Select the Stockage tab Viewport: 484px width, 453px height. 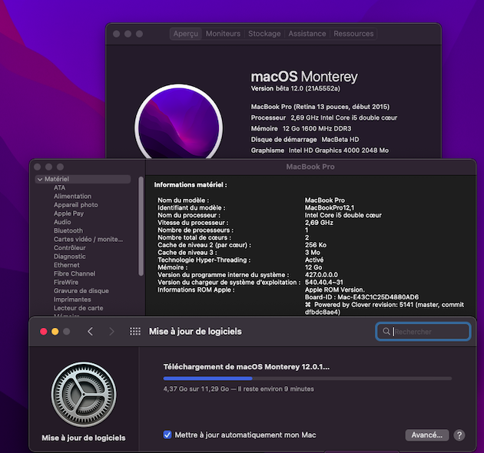pos(264,34)
